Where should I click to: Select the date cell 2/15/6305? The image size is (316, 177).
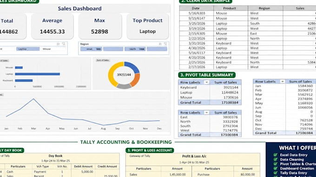click(197, 33)
